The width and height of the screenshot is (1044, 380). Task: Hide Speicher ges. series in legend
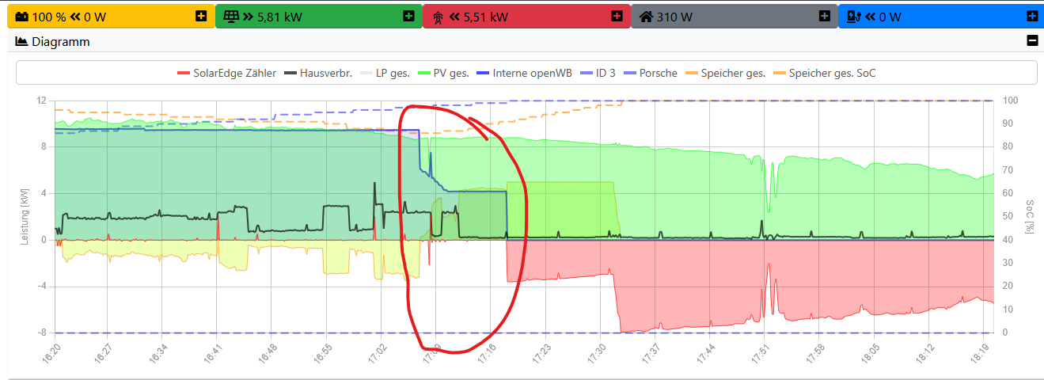[x=725, y=73]
